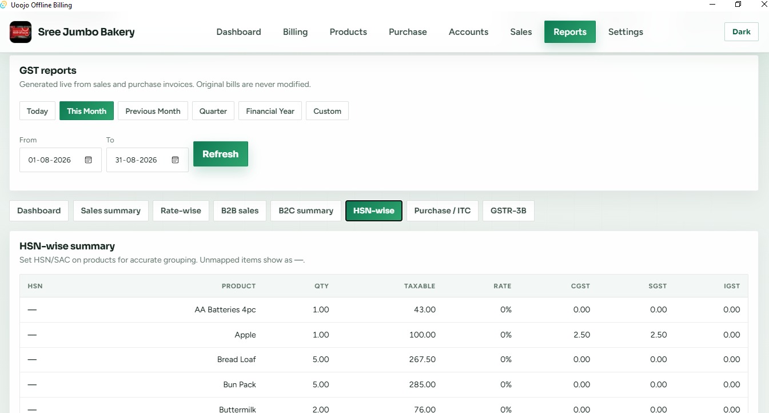Click the Apple product row

(384, 335)
